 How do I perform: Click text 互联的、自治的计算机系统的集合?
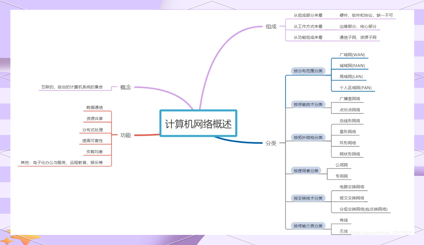coord(72,87)
